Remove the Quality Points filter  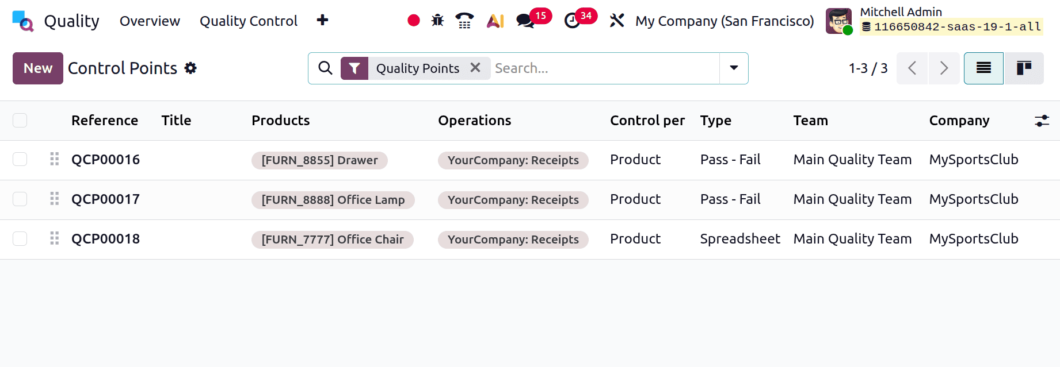475,68
